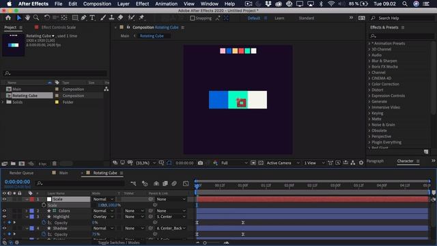The width and height of the screenshot is (437, 246).
Task: Click the Draft 3D icon in timeline
Action: pyautogui.click(x=145, y=183)
